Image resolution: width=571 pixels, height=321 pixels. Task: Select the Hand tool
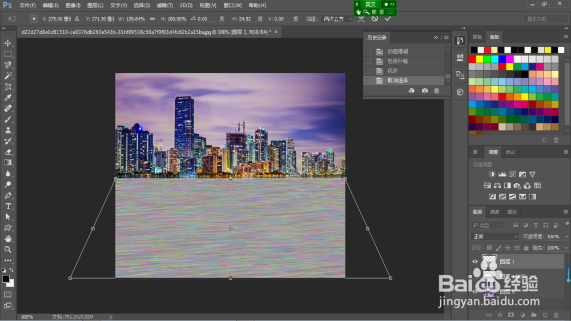pyautogui.click(x=7, y=239)
